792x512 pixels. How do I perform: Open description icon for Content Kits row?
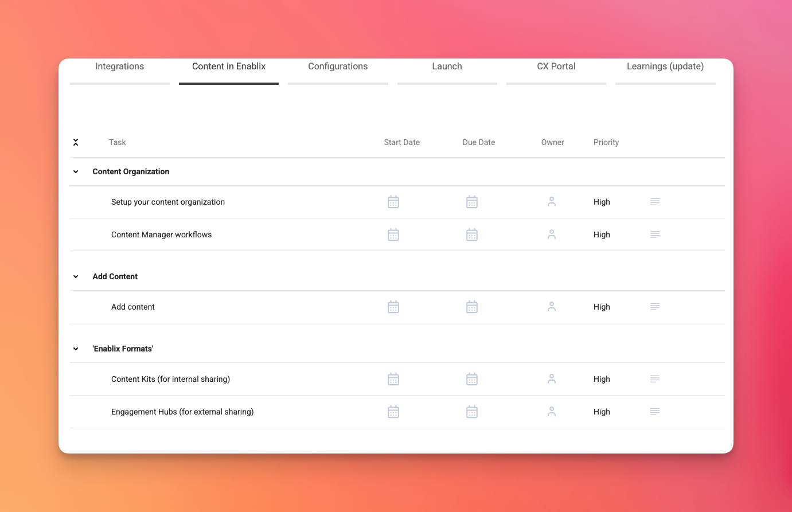(x=654, y=379)
